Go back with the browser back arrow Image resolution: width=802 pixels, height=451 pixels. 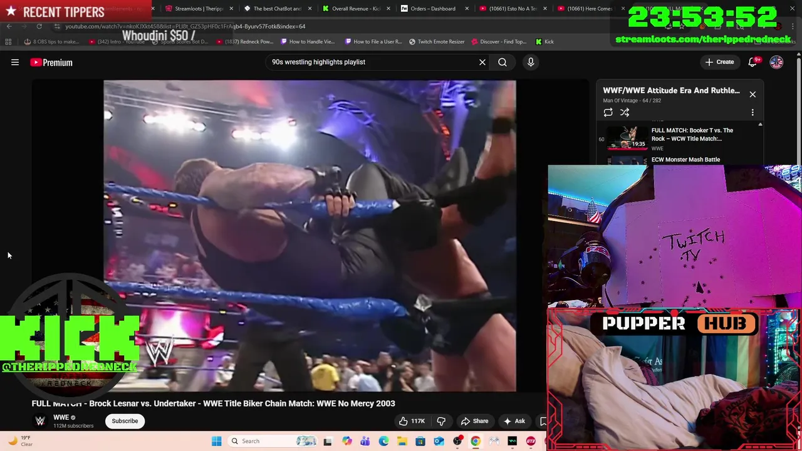9,26
